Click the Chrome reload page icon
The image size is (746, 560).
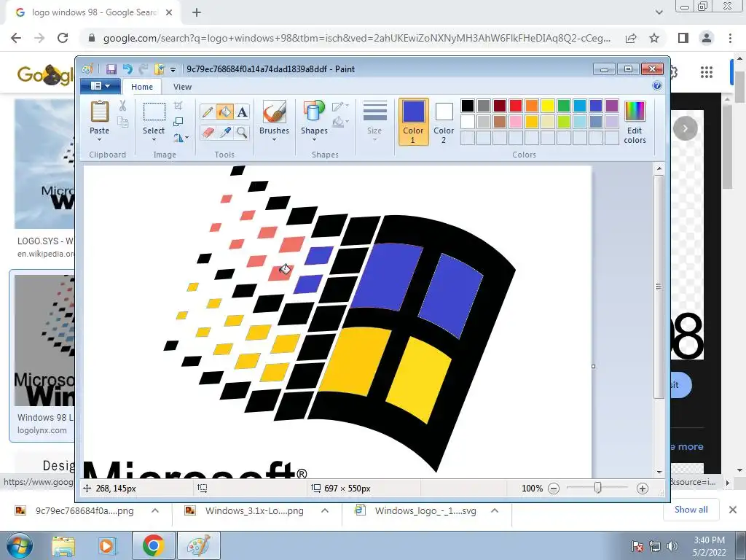63,38
